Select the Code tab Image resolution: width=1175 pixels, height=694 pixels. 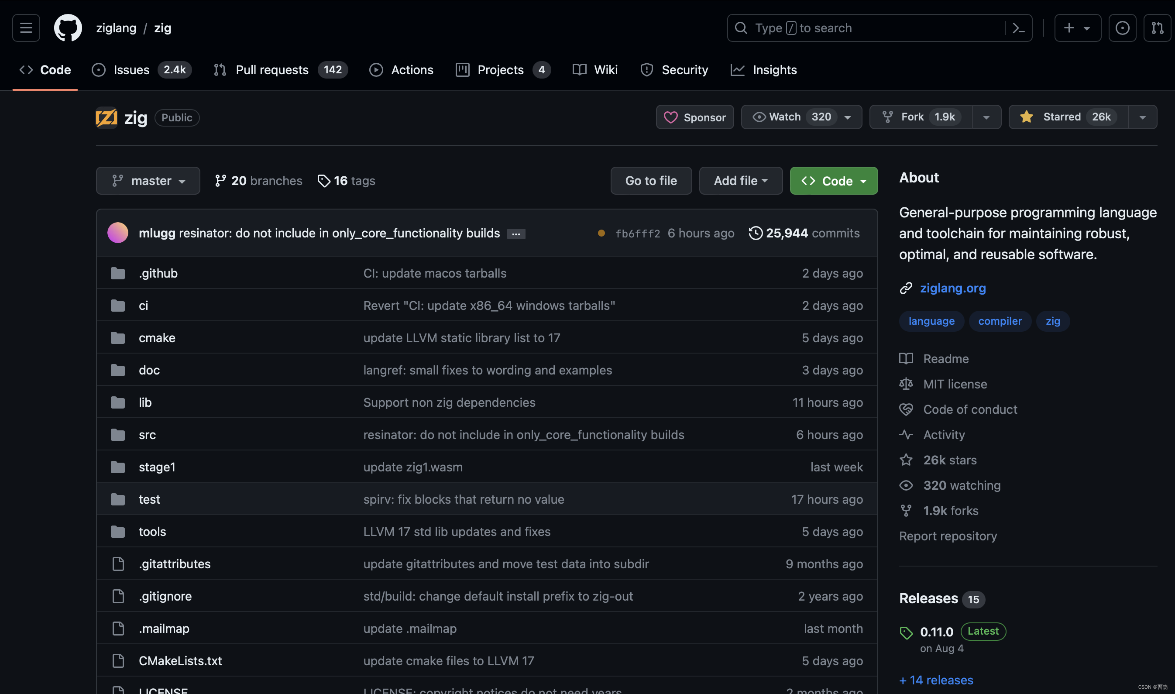(x=45, y=70)
